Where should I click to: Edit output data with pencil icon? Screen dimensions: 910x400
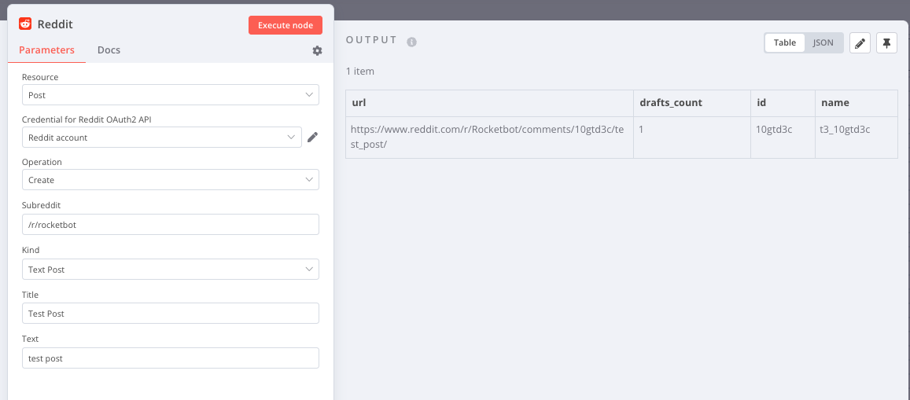(861, 43)
